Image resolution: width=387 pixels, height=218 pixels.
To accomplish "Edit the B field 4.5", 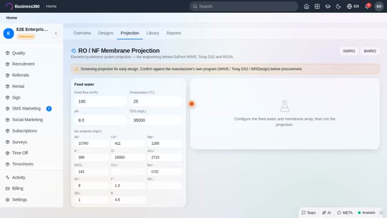I will click(128, 200).
